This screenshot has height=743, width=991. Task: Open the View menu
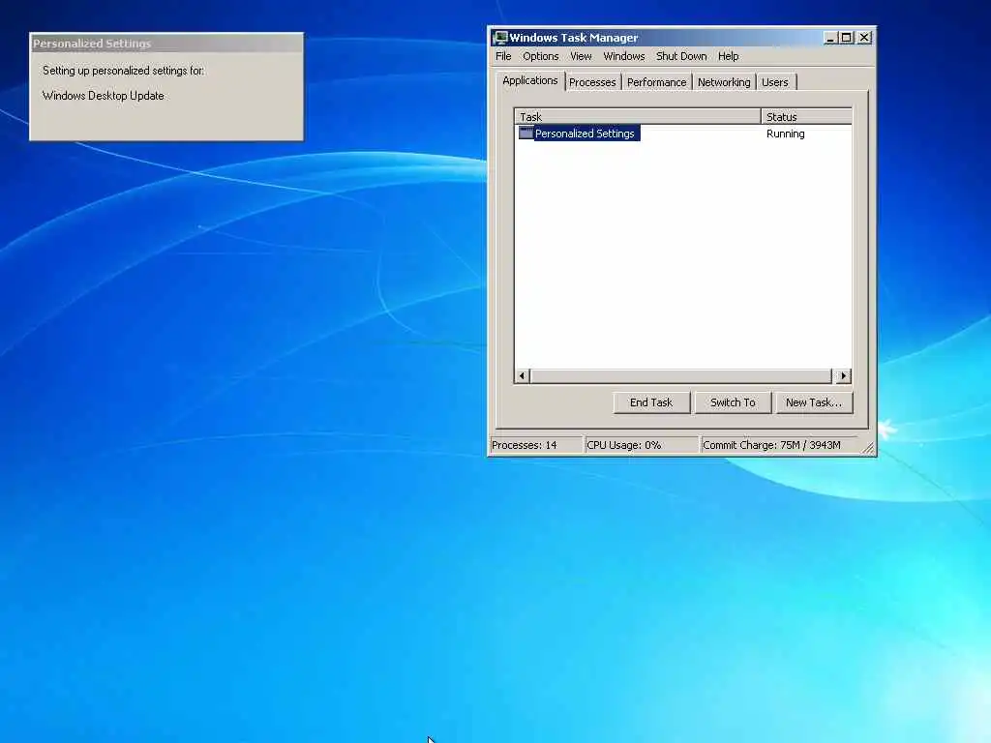tap(581, 56)
